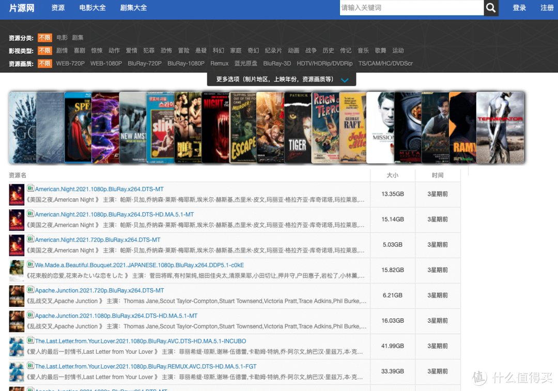The height and width of the screenshot is (391, 558).
Task: Open the TIGER poster in carousel
Action: (x=298, y=128)
